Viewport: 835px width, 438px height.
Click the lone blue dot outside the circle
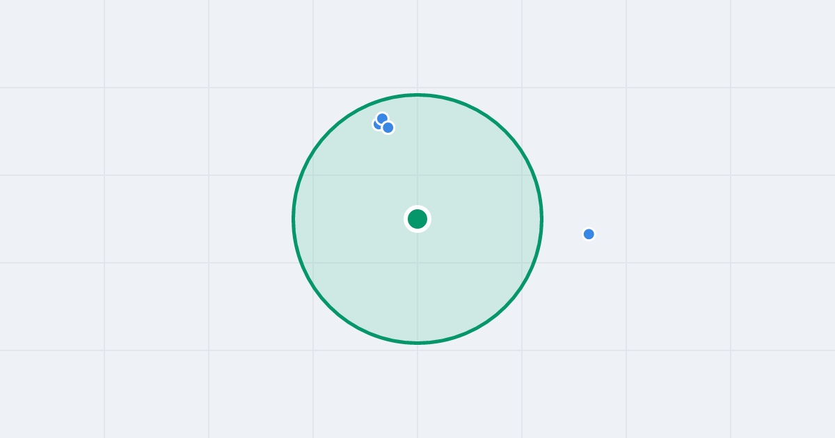click(x=589, y=234)
